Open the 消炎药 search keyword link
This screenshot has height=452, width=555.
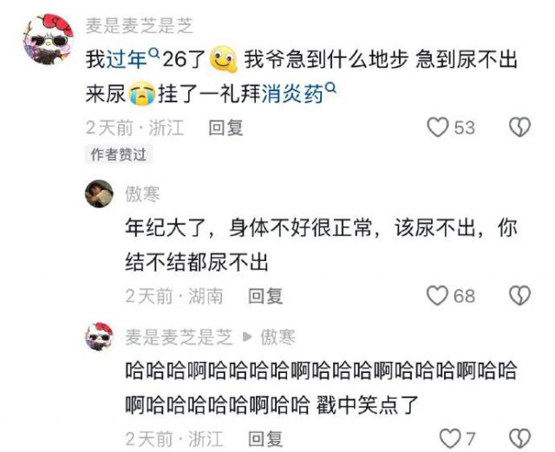click(x=293, y=95)
